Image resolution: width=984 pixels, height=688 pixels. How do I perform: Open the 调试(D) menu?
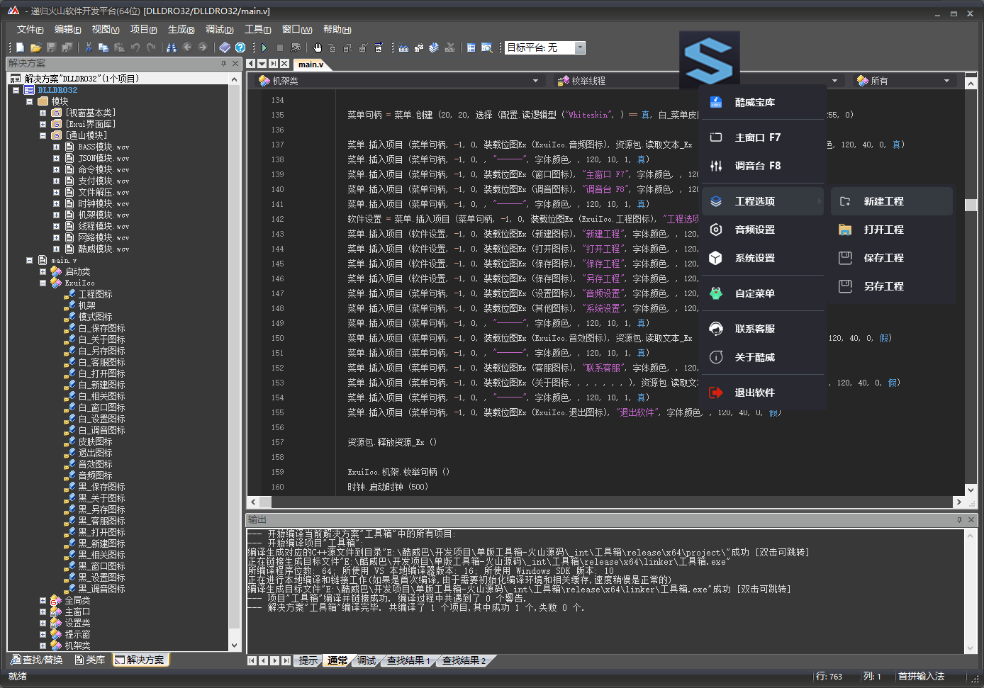coord(219,29)
